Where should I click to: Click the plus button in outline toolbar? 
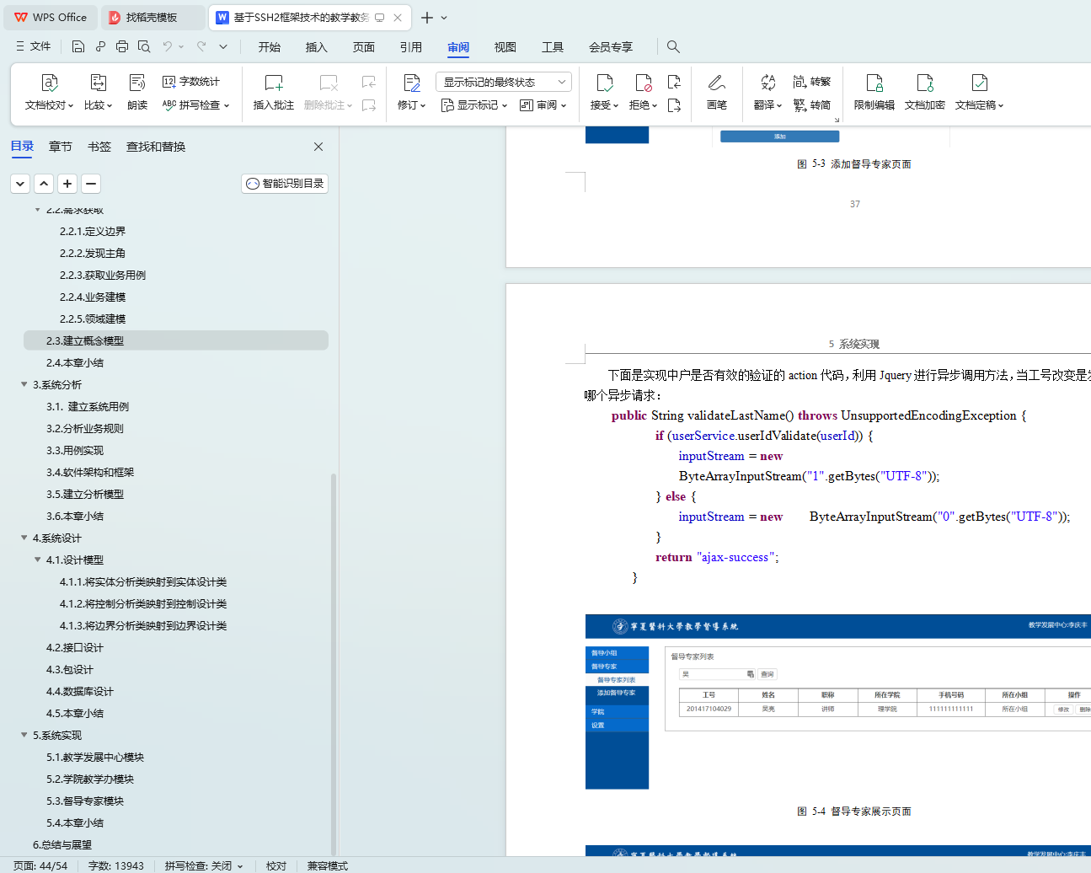pyautogui.click(x=67, y=184)
